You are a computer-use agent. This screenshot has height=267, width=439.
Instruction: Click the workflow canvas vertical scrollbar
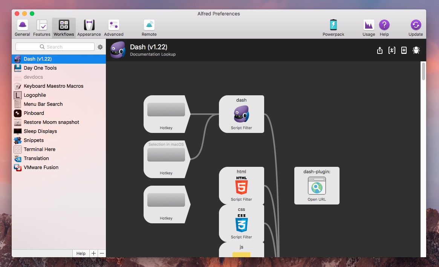pyautogui.click(x=423, y=72)
